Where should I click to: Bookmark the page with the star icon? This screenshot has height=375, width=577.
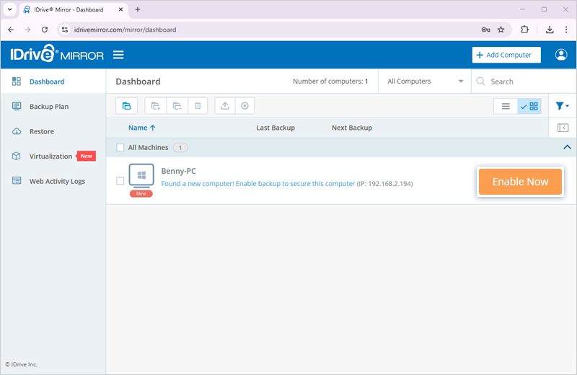point(501,30)
